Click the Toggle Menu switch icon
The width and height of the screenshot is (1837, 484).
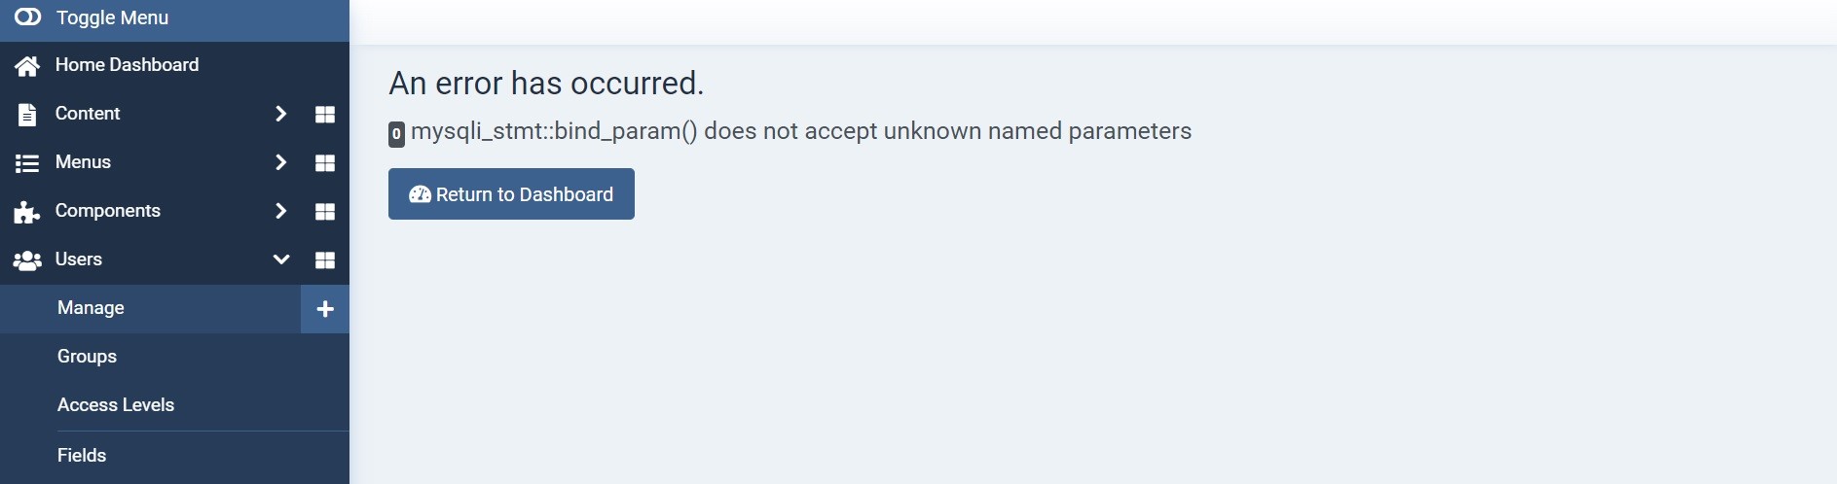point(27,17)
